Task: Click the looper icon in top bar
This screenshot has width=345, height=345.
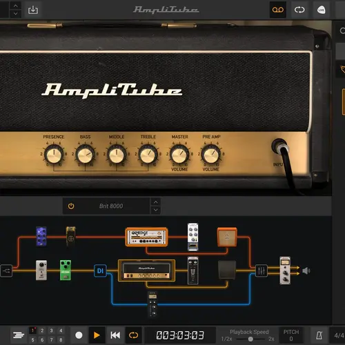Action: [x=299, y=10]
